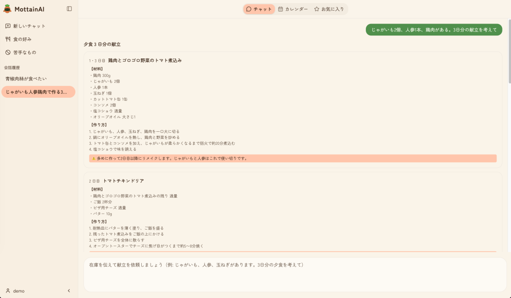The width and height of the screenshot is (511, 298).
Task: Click the heading 夕食 3 日分の献立
Action: click(102, 44)
